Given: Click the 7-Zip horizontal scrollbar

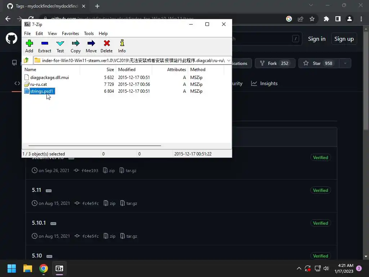Looking at the screenshot, I should [95, 146].
